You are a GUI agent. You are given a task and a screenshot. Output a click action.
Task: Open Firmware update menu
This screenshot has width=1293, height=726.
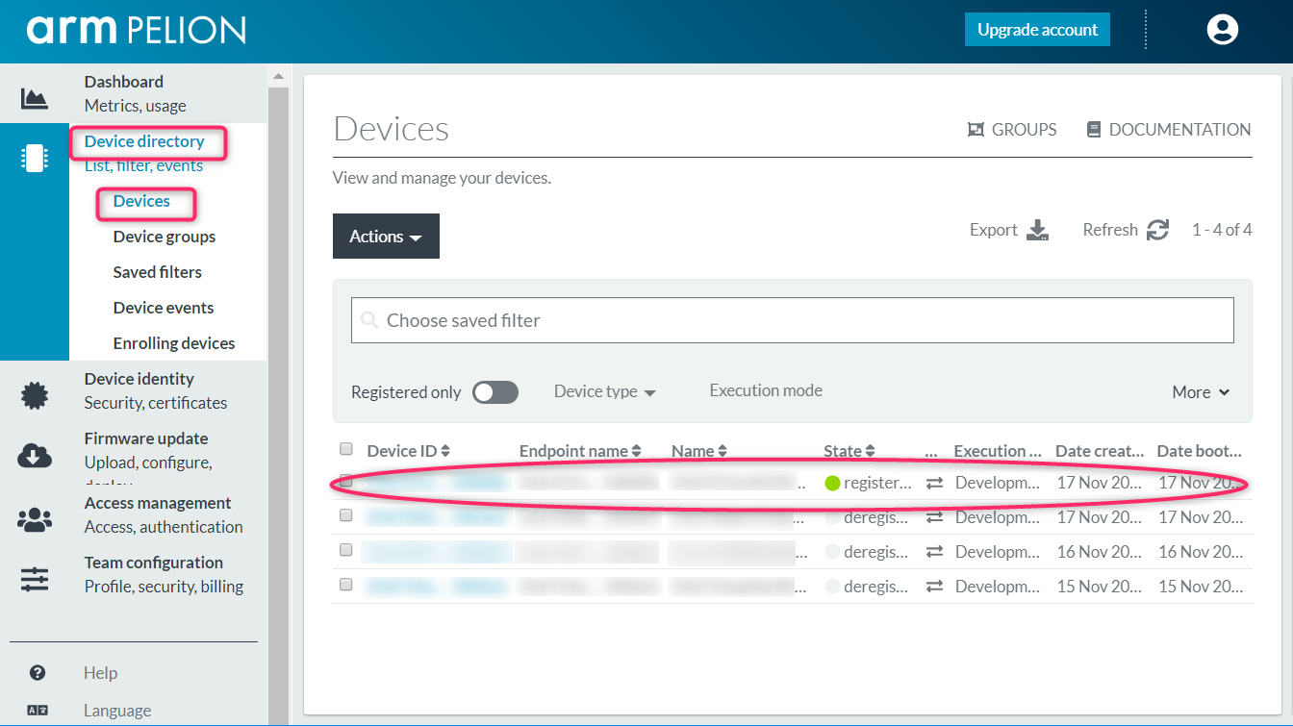coord(146,438)
